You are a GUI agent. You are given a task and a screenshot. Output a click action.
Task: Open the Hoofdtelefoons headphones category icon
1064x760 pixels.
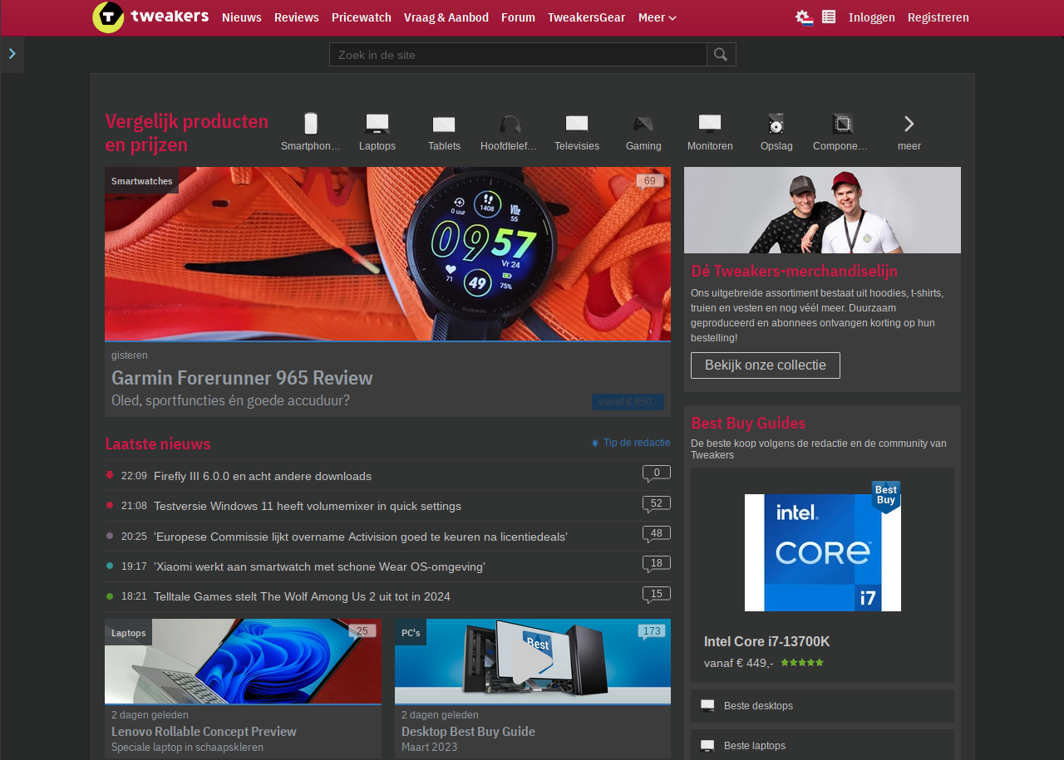point(510,125)
